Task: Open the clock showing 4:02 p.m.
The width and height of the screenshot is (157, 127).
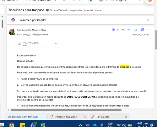Action: (143, 124)
